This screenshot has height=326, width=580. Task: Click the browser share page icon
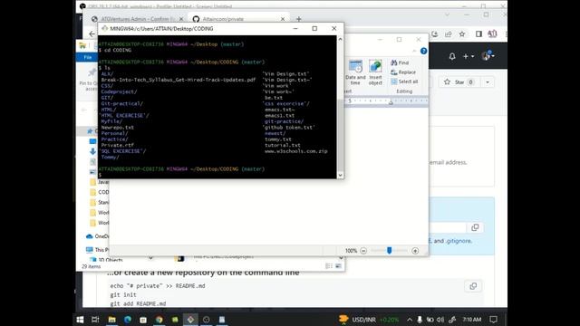coord(449,34)
